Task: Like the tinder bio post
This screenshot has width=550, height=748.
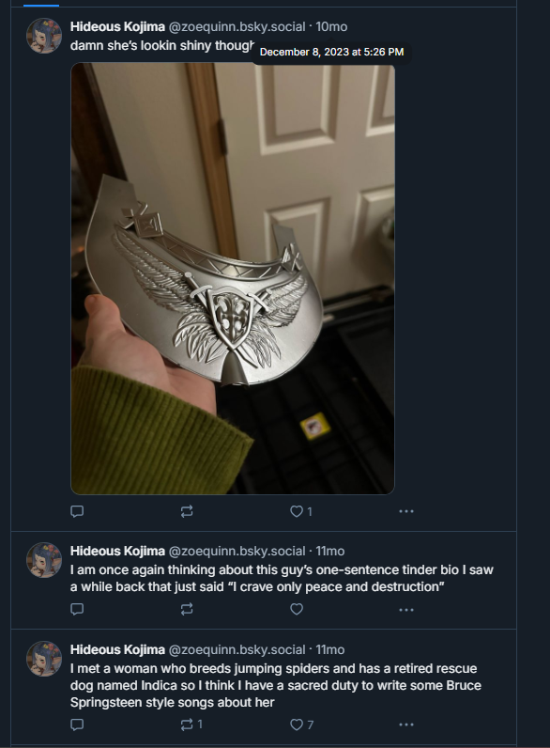Action: pyautogui.click(x=297, y=609)
